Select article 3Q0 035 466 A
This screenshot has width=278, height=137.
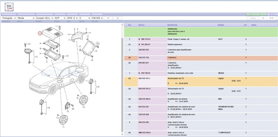pos(144,99)
